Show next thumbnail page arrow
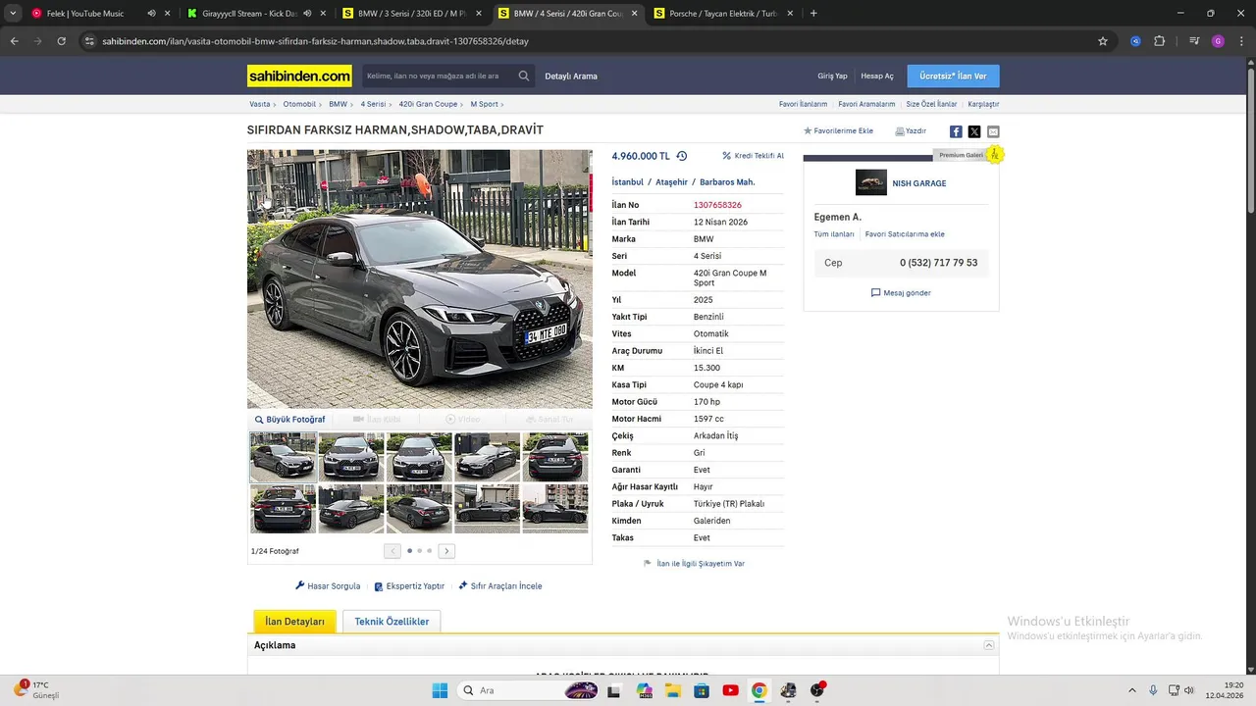The width and height of the screenshot is (1256, 706). pyautogui.click(x=446, y=551)
